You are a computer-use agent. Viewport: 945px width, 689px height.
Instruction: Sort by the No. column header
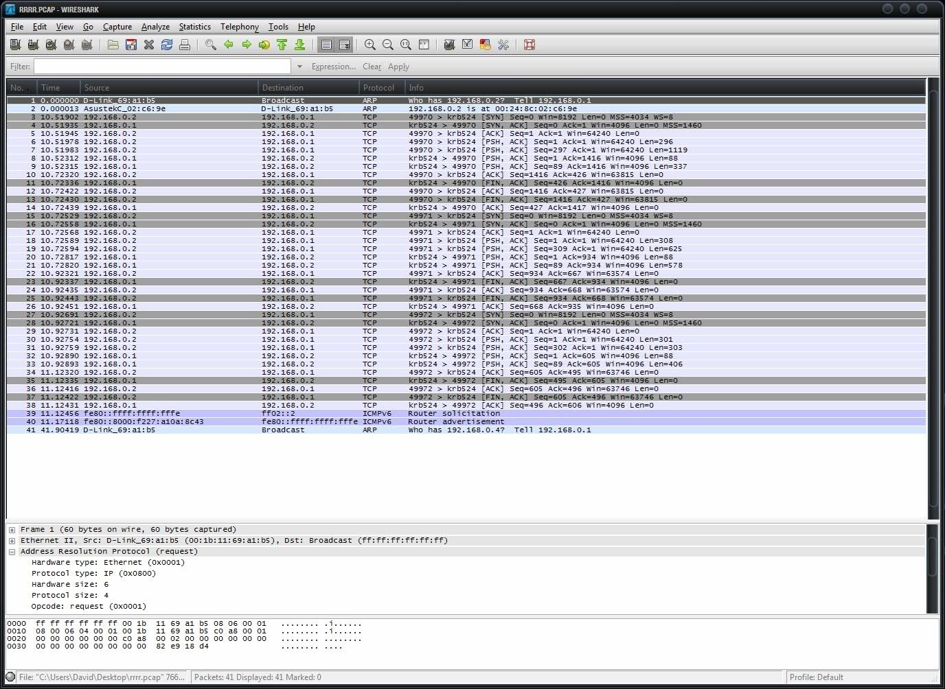pos(21,88)
